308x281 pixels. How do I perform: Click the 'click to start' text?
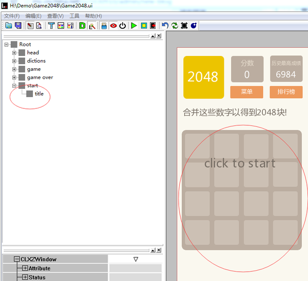[x=240, y=163]
